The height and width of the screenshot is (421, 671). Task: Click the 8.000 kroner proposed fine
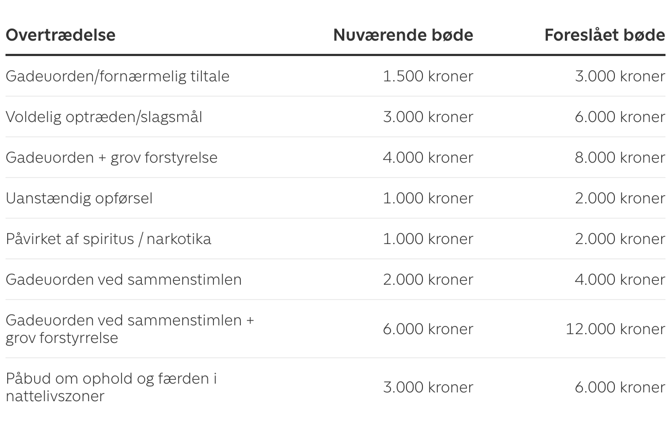[620, 158]
